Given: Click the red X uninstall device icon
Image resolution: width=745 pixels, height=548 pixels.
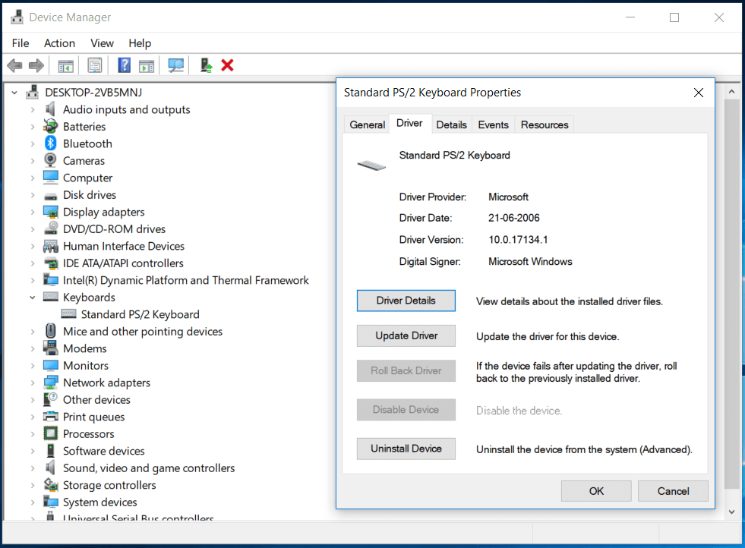Looking at the screenshot, I should [228, 65].
